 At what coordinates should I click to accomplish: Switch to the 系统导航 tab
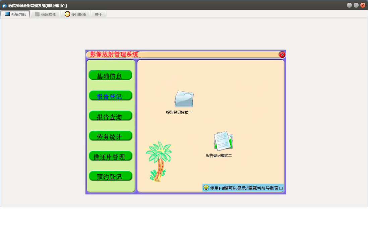coord(15,14)
